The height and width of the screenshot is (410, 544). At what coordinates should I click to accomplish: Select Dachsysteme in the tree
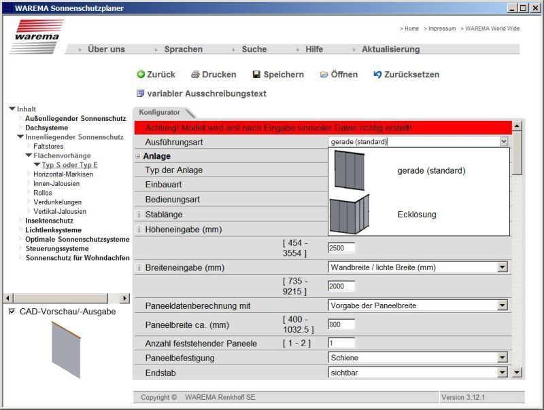(46, 128)
